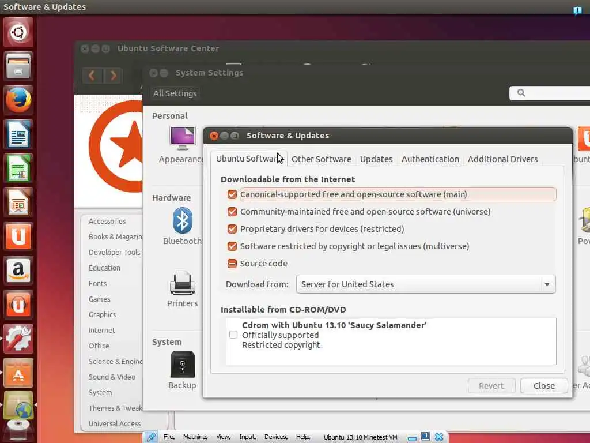
Task: Open LibreOffice Calc from the launcher
Action: 18,168
